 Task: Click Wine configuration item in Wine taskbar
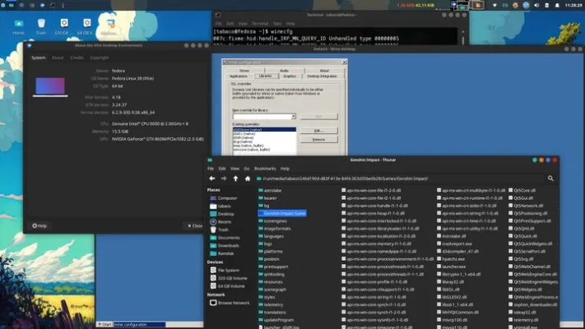[139, 325]
